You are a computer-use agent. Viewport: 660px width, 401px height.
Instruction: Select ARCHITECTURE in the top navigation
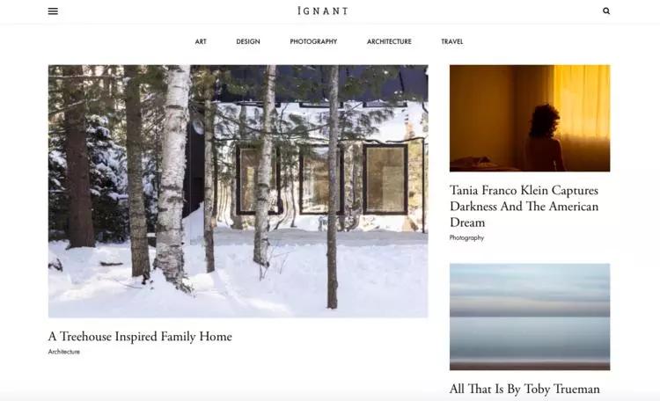pyautogui.click(x=389, y=41)
